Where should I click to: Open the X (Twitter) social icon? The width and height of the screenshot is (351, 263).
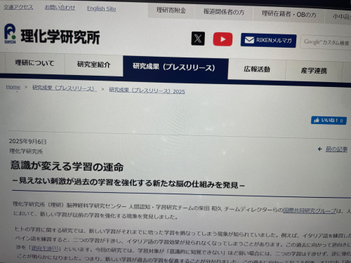point(198,39)
